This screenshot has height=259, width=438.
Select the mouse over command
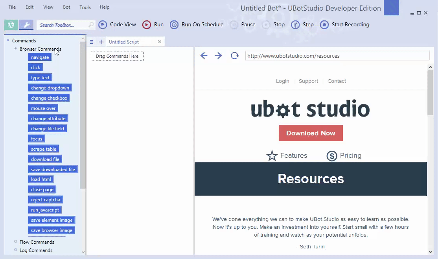pos(43,108)
